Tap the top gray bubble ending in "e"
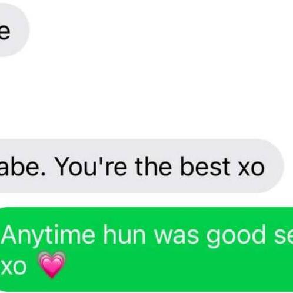293x293 pixels. click(x=14, y=30)
